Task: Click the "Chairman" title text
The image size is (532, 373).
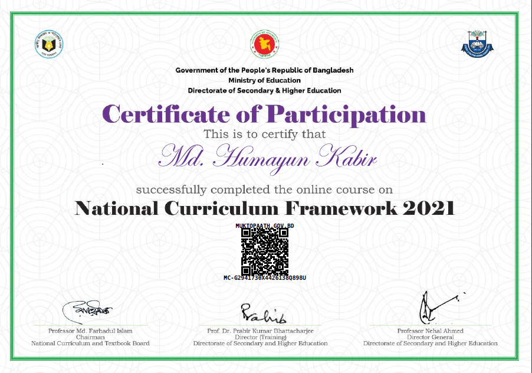Action: [x=90, y=337]
